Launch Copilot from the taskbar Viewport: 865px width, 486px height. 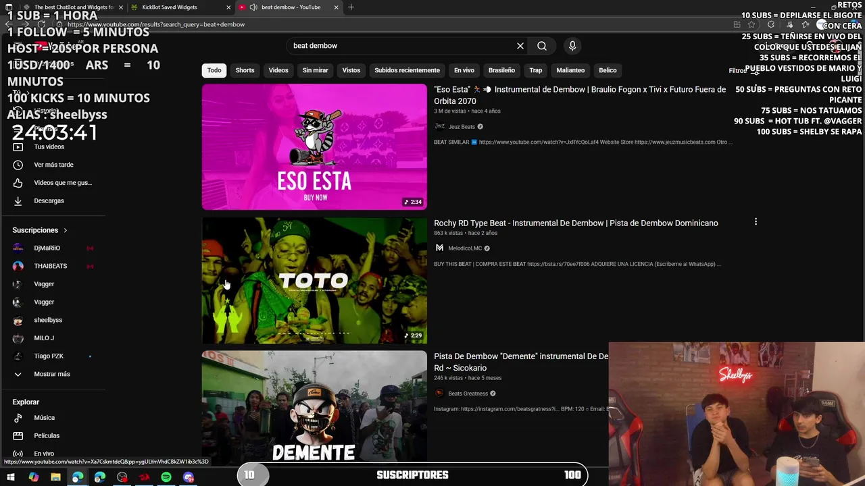(x=33, y=477)
